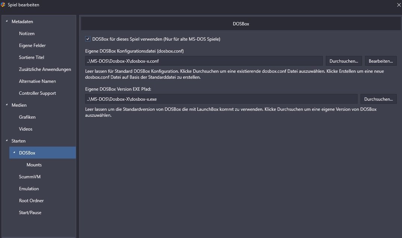Open Start/Pause settings
Viewport: 402px width, 238px height.
(x=30, y=213)
